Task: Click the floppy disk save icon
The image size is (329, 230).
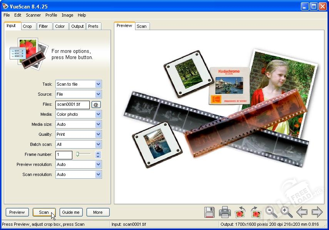Action: (x=209, y=212)
